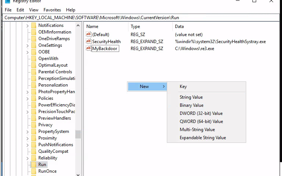Click the PrecisionTouchPad folder icon
The width and height of the screenshot is (282, 176).
(34, 112)
